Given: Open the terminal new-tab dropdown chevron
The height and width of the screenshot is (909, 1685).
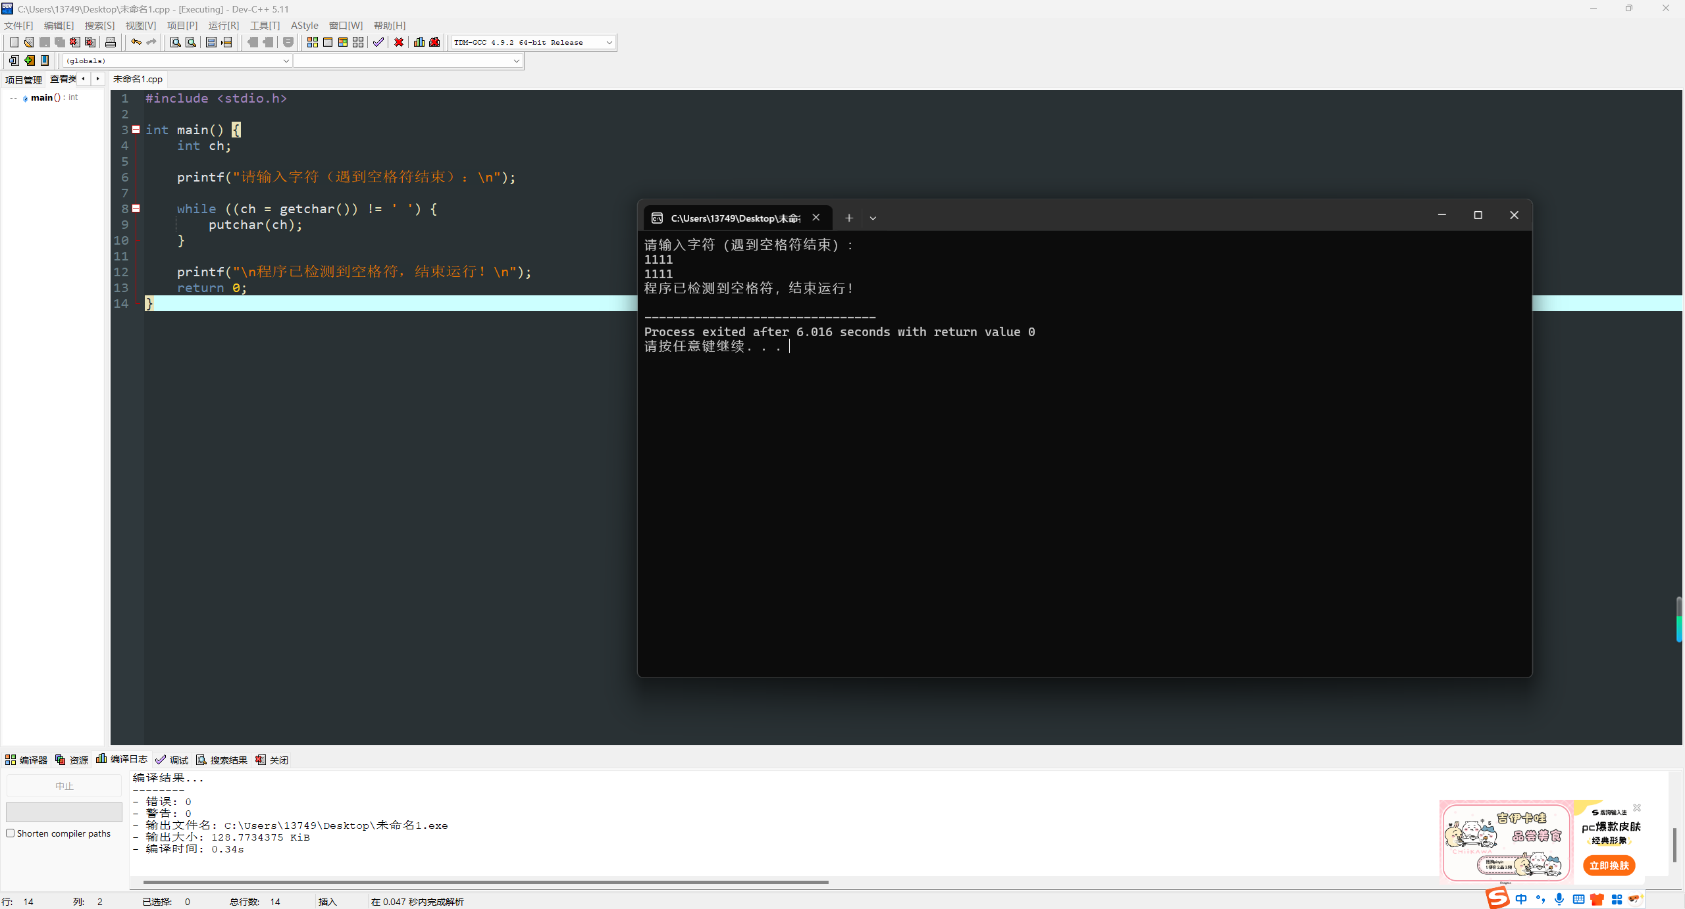Looking at the screenshot, I should tap(873, 218).
